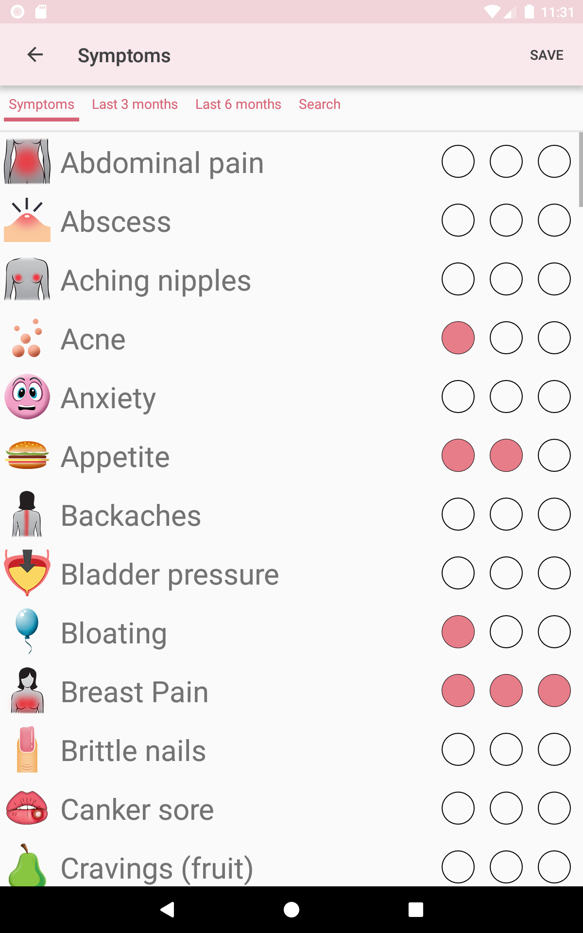The width and height of the screenshot is (583, 933).
Task: Tap the Bladder pressure icon
Action: point(27,573)
